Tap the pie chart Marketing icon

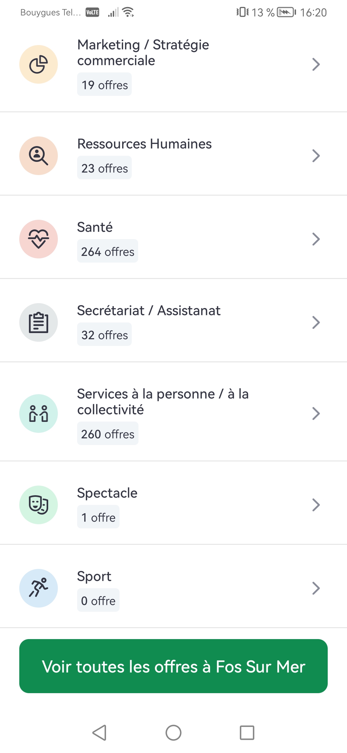point(39,64)
